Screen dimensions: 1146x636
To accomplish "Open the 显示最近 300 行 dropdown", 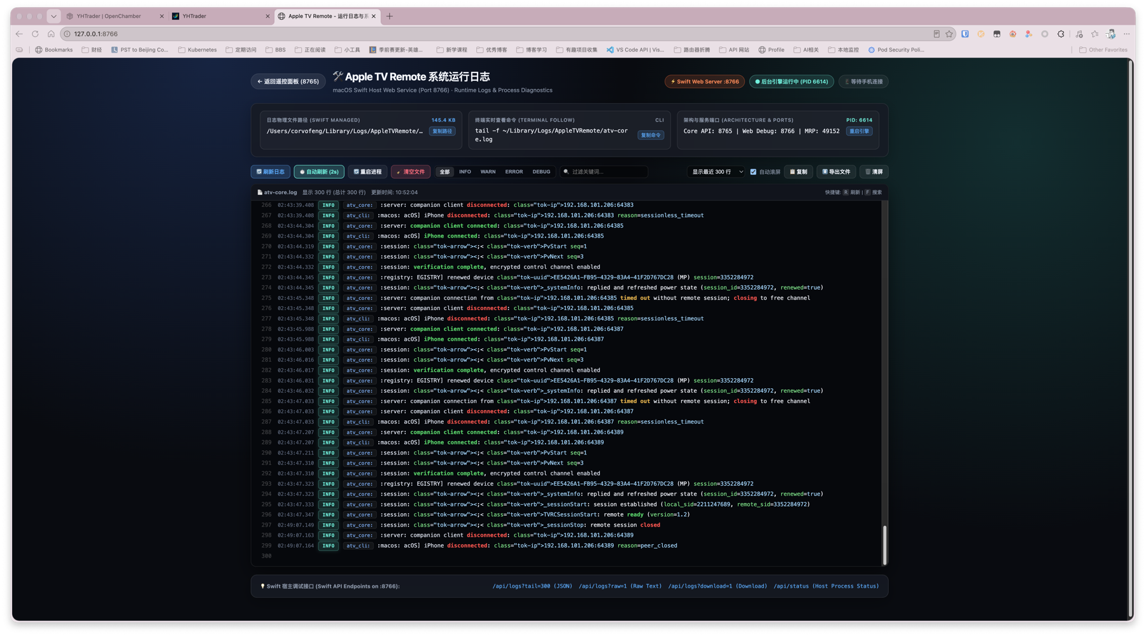I will [x=717, y=172].
